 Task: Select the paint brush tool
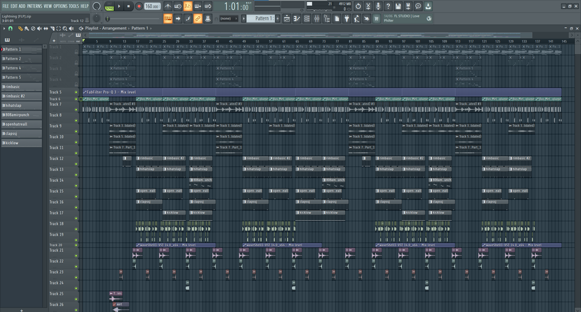pos(27,28)
